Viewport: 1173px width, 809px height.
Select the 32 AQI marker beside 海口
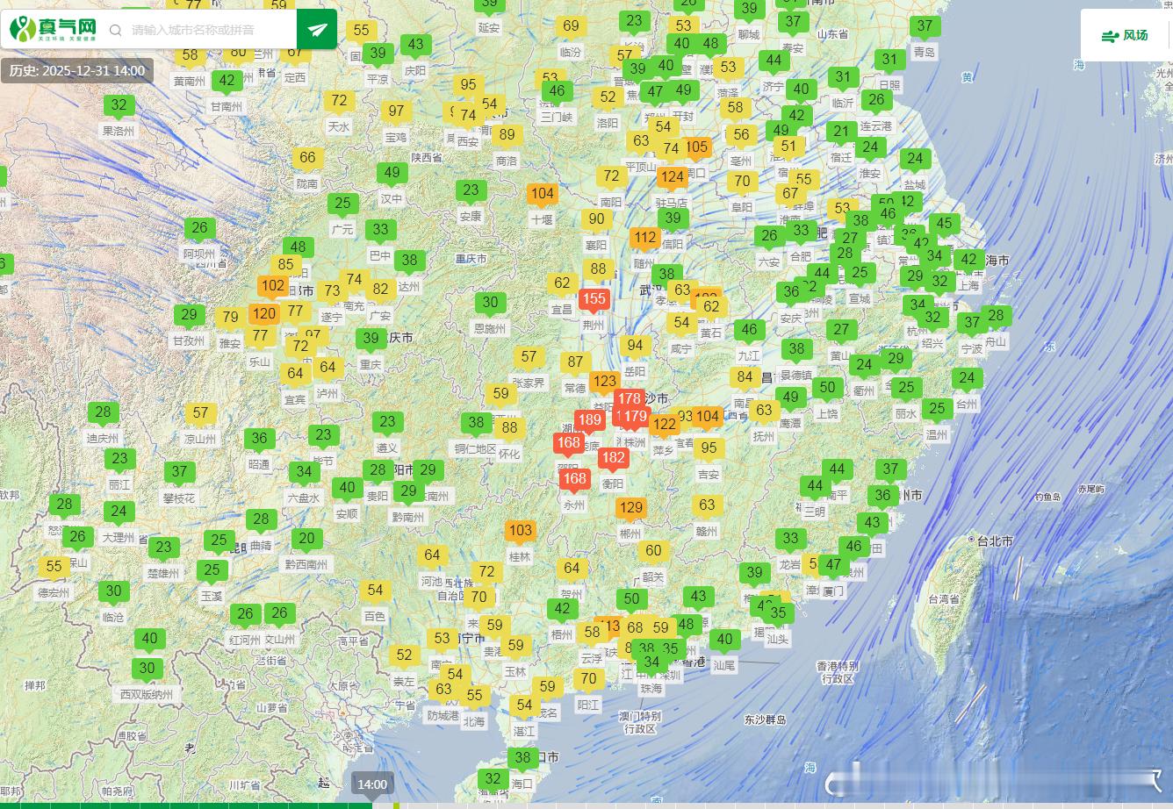(493, 778)
